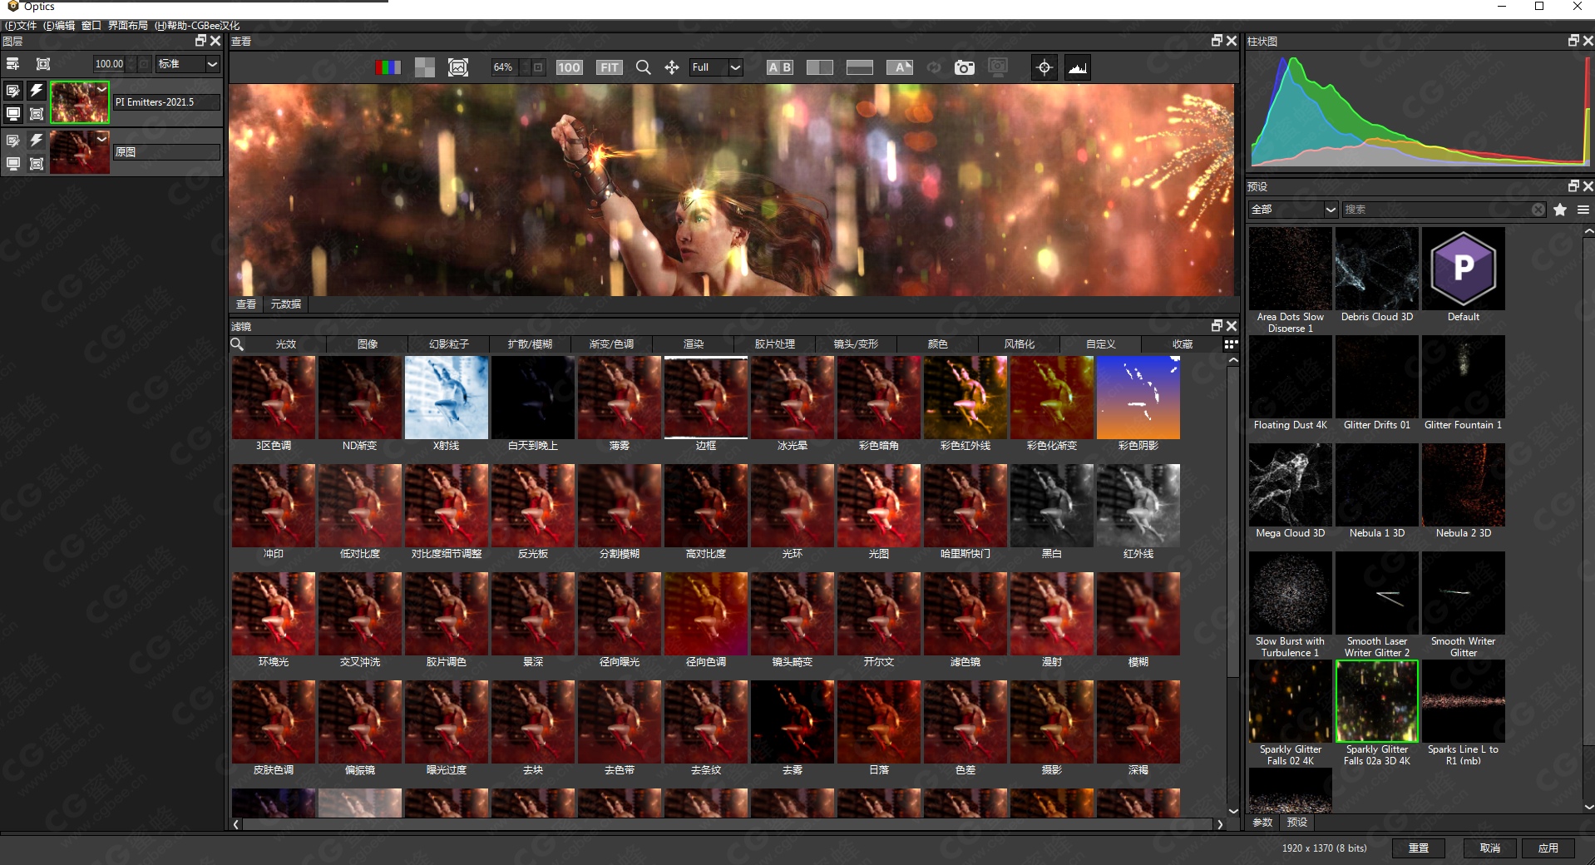Select the 黑白 filter thumbnail

click(1052, 506)
